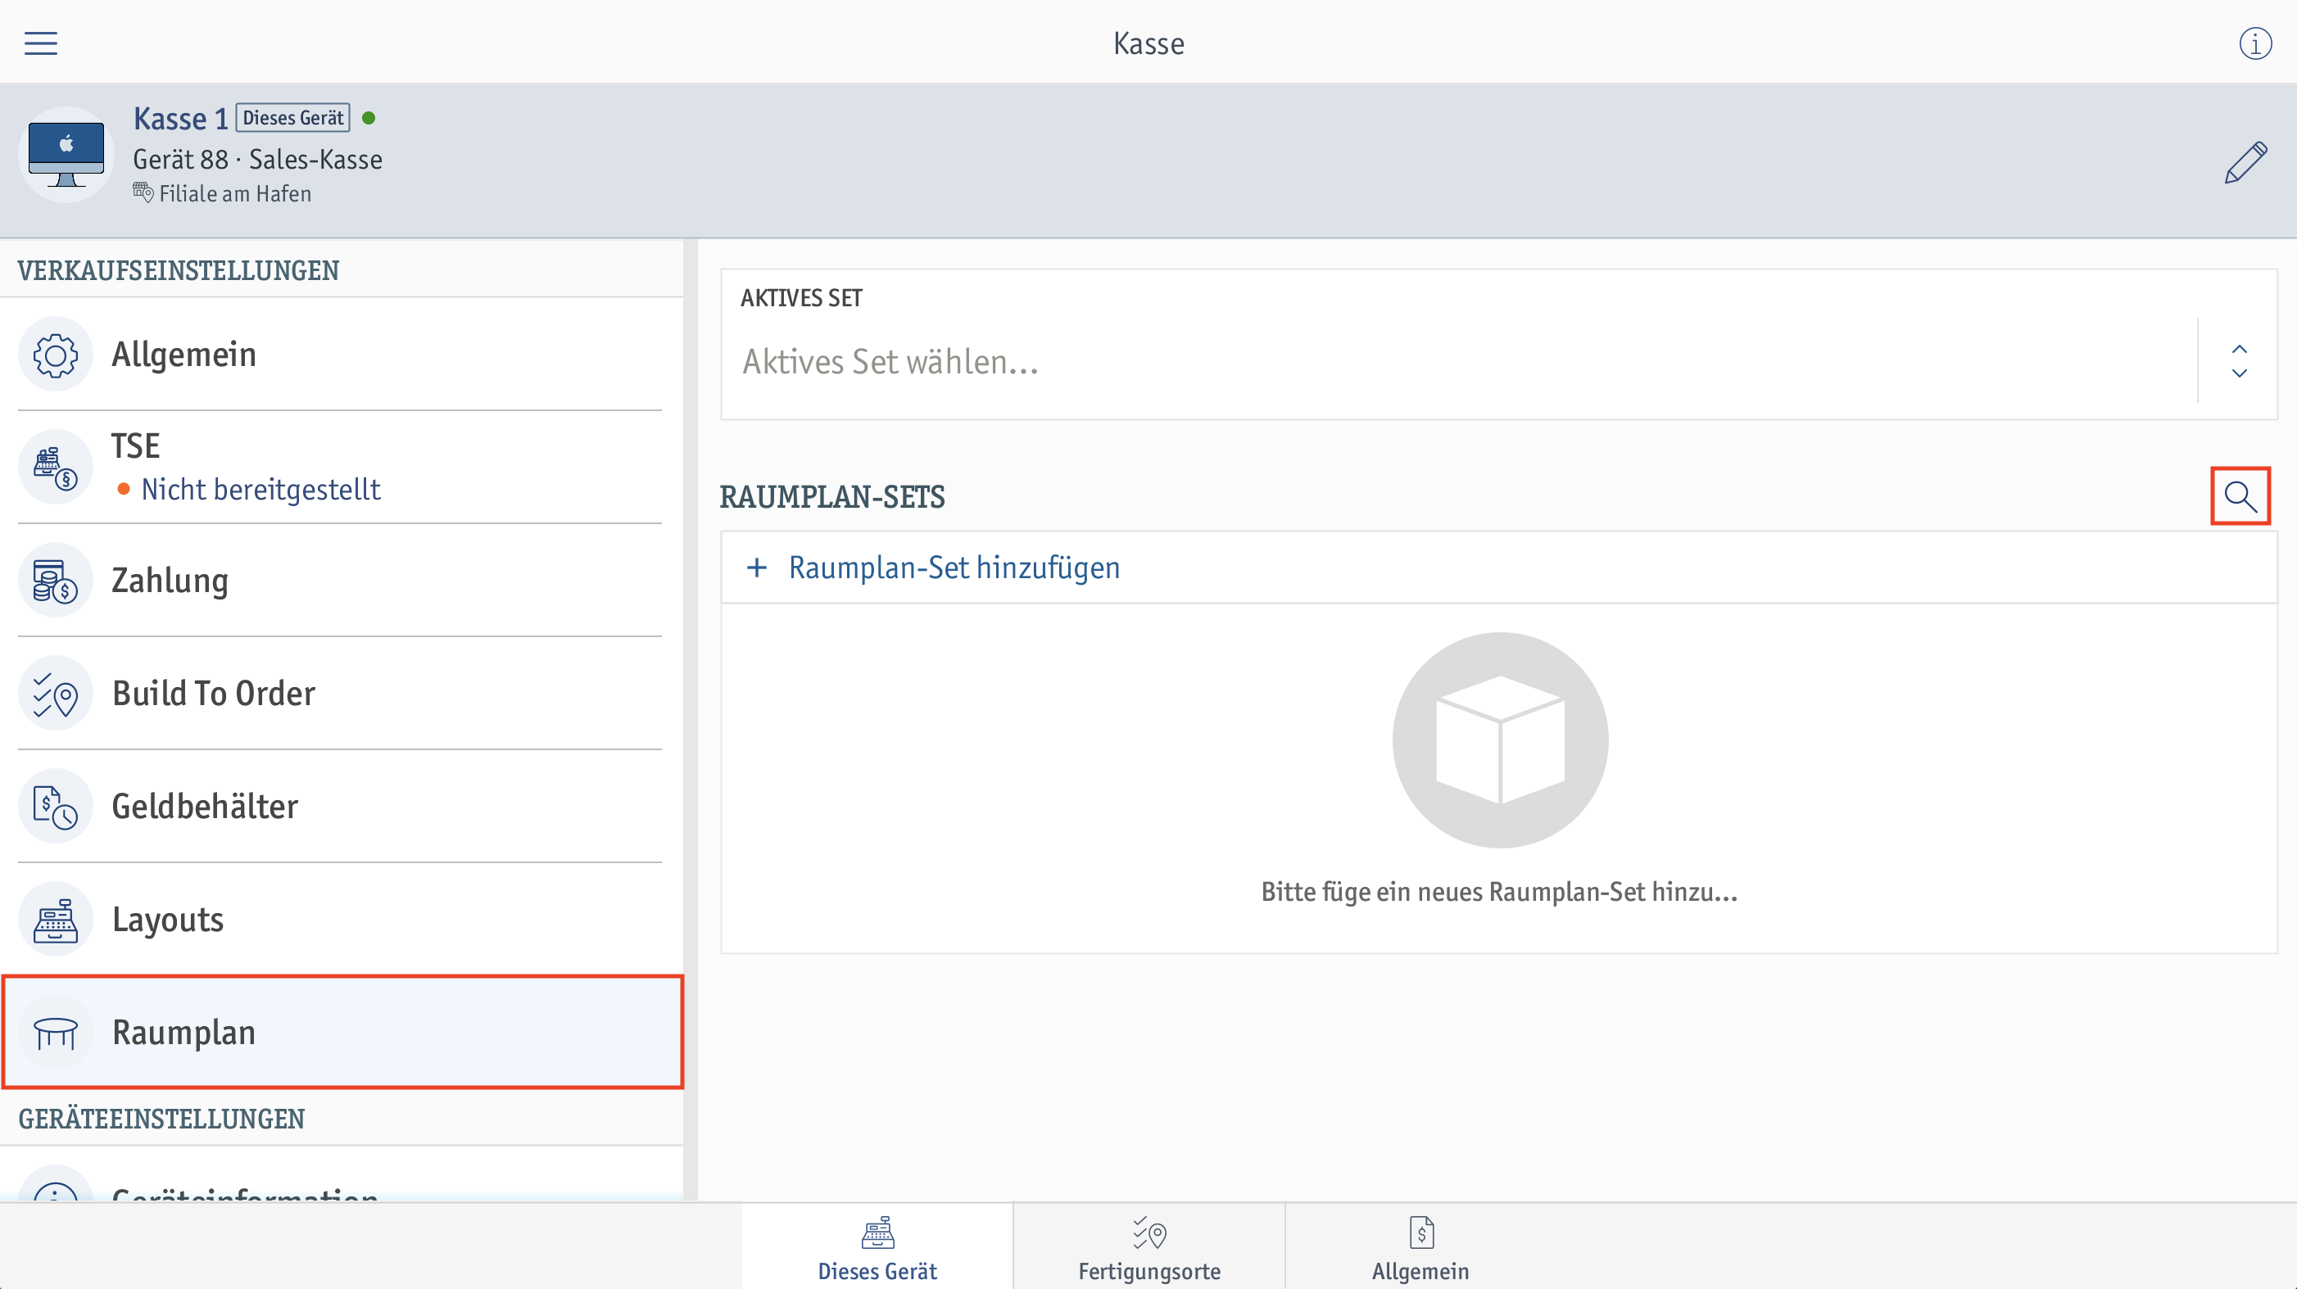
Task: Select the Raumplan entry
Action: (342, 1033)
